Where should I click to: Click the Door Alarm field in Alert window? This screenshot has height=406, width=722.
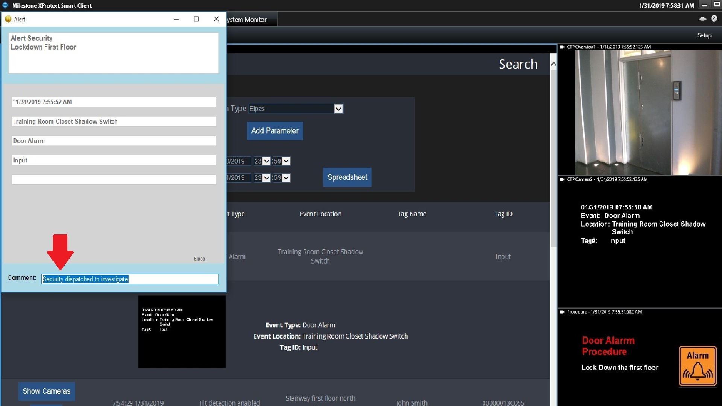coord(114,141)
